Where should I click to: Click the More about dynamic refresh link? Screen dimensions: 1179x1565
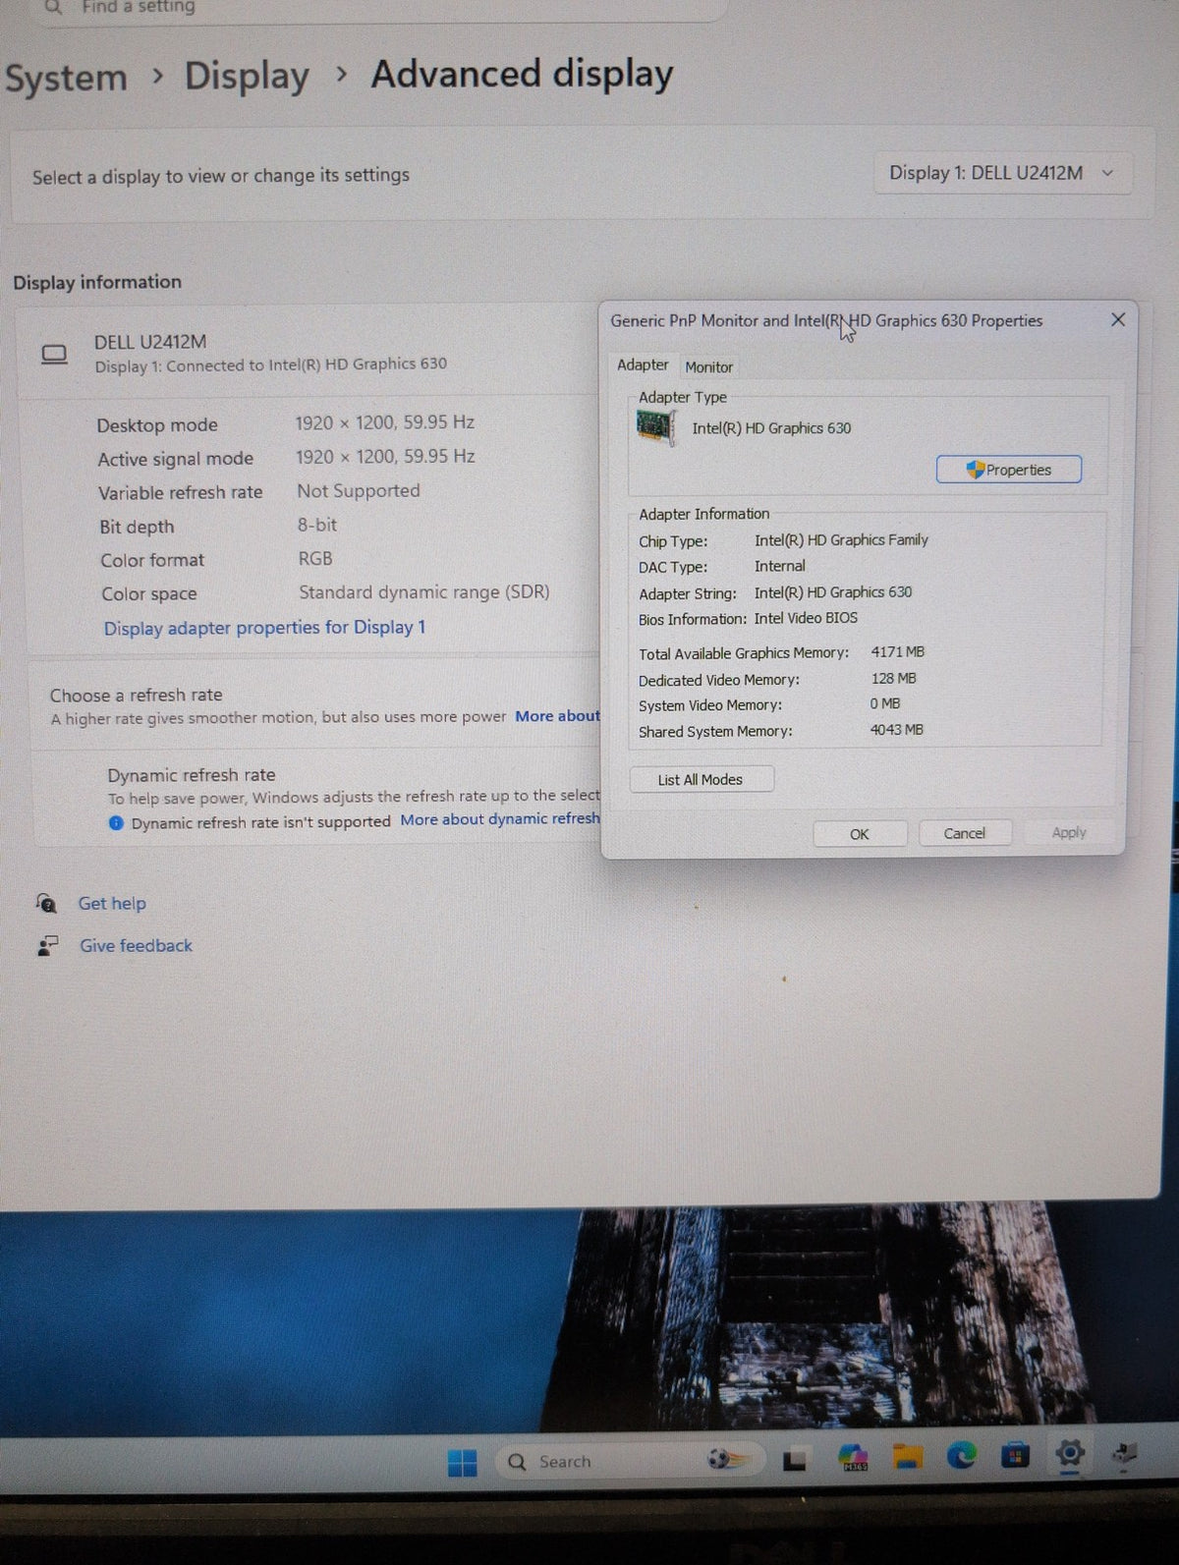pyautogui.click(x=499, y=818)
